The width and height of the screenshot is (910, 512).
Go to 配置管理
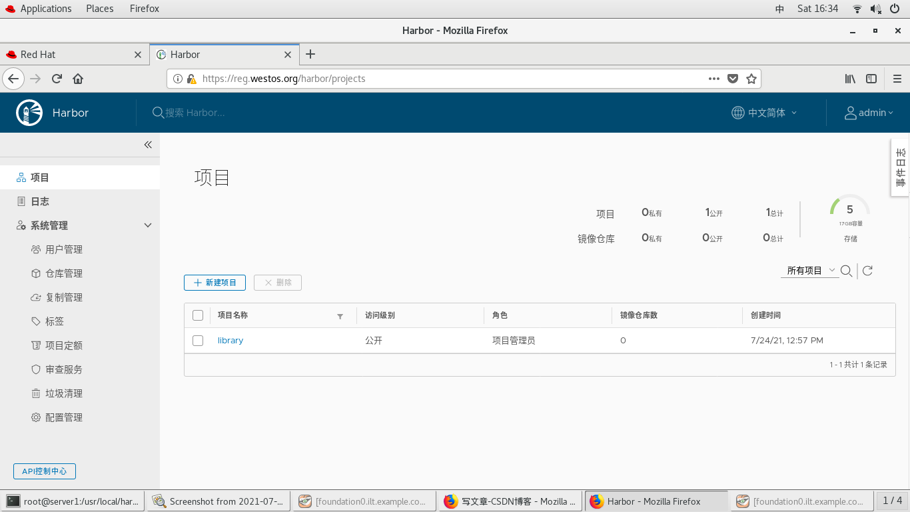pyautogui.click(x=64, y=417)
